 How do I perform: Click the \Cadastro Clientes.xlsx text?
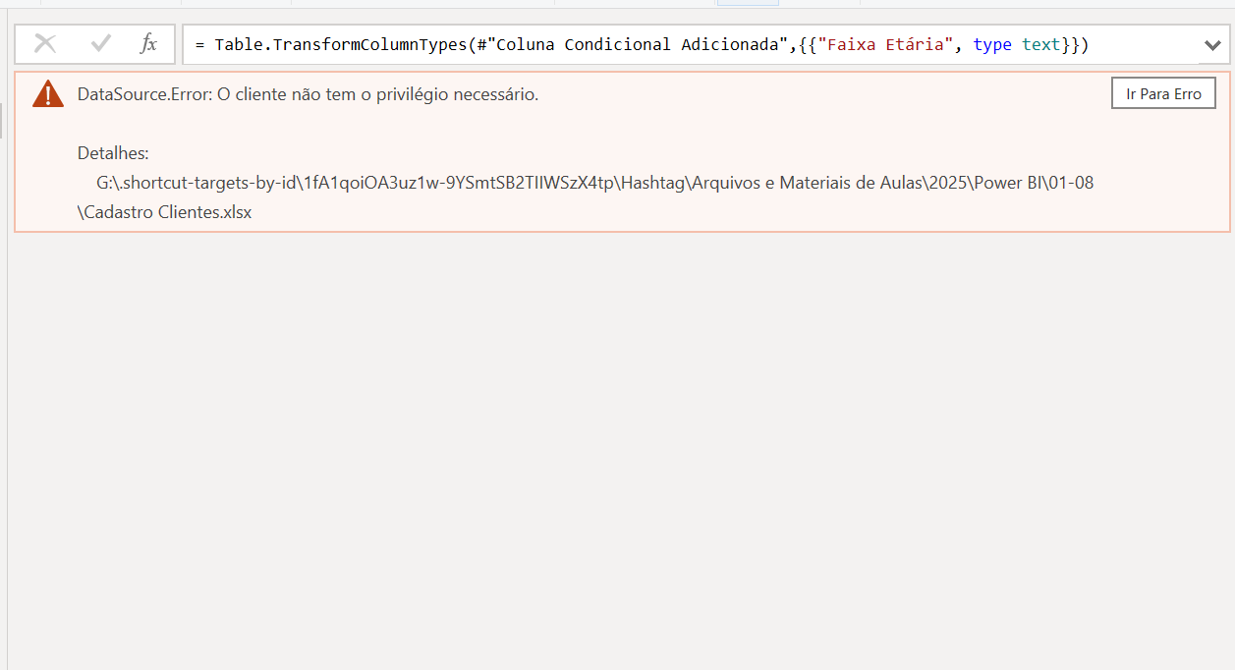point(164,212)
